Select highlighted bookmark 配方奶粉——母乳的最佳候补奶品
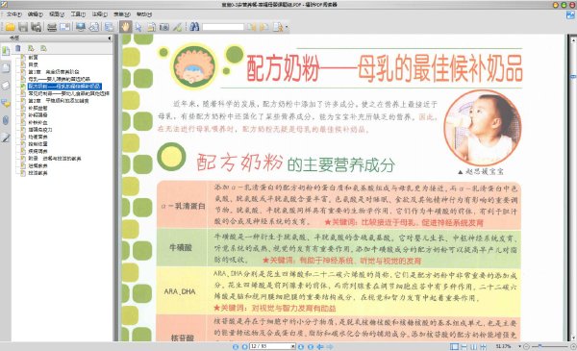This screenshot has height=351, width=577. (x=64, y=87)
